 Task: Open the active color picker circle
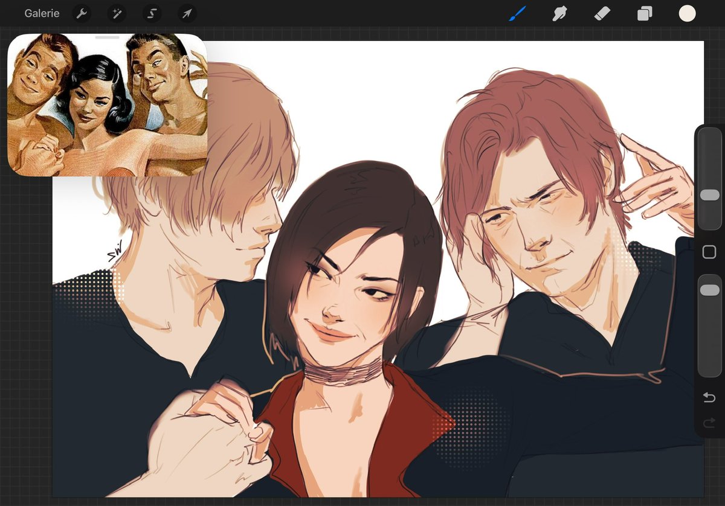tap(688, 13)
